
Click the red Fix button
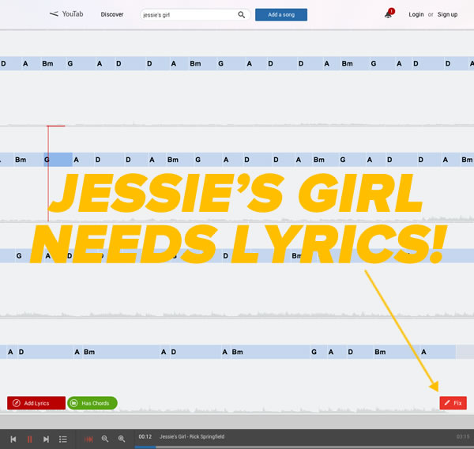453,403
